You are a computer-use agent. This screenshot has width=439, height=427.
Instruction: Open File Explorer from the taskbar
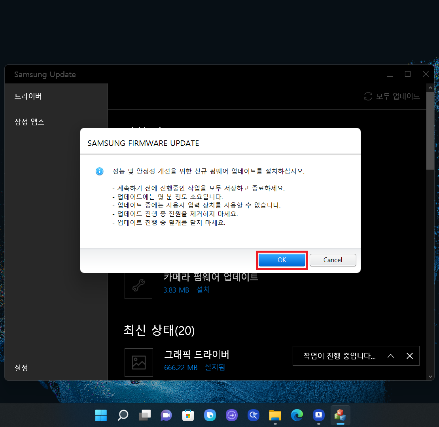coord(275,415)
